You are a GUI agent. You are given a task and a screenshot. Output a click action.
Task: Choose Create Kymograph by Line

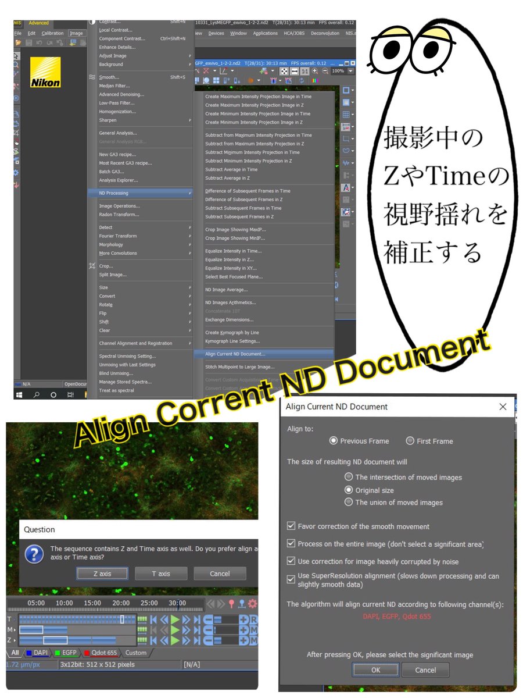[x=264, y=333]
